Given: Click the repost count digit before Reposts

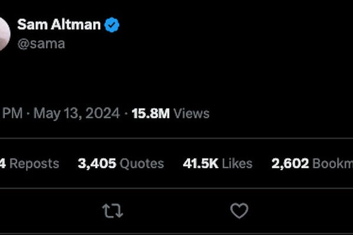Looking at the screenshot, I should [x=3, y=163].
